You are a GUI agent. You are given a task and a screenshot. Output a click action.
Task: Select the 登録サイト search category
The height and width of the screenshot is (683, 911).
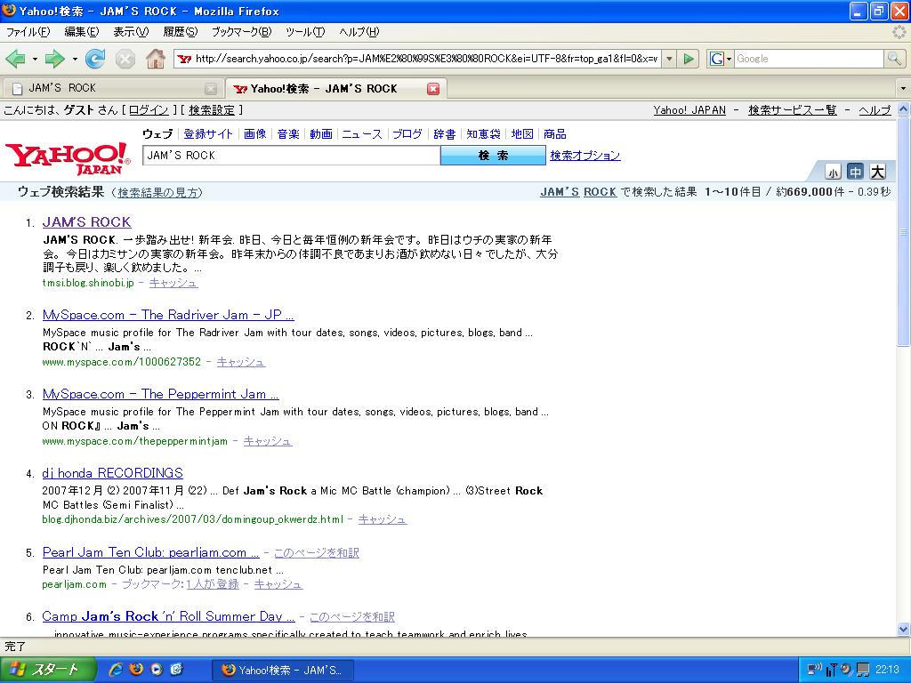point(208,134)
